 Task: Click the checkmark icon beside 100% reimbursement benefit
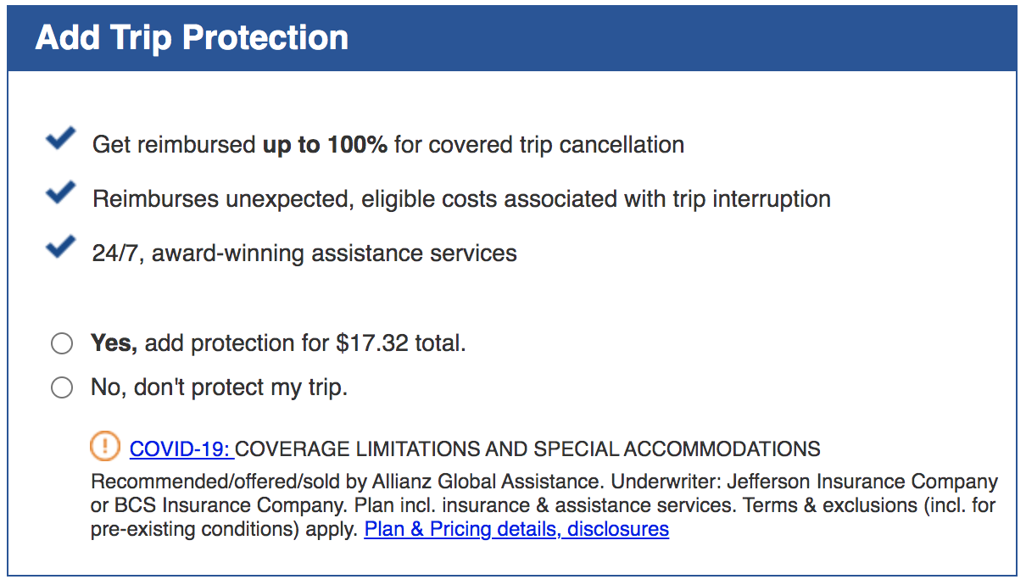coord(59,139)
